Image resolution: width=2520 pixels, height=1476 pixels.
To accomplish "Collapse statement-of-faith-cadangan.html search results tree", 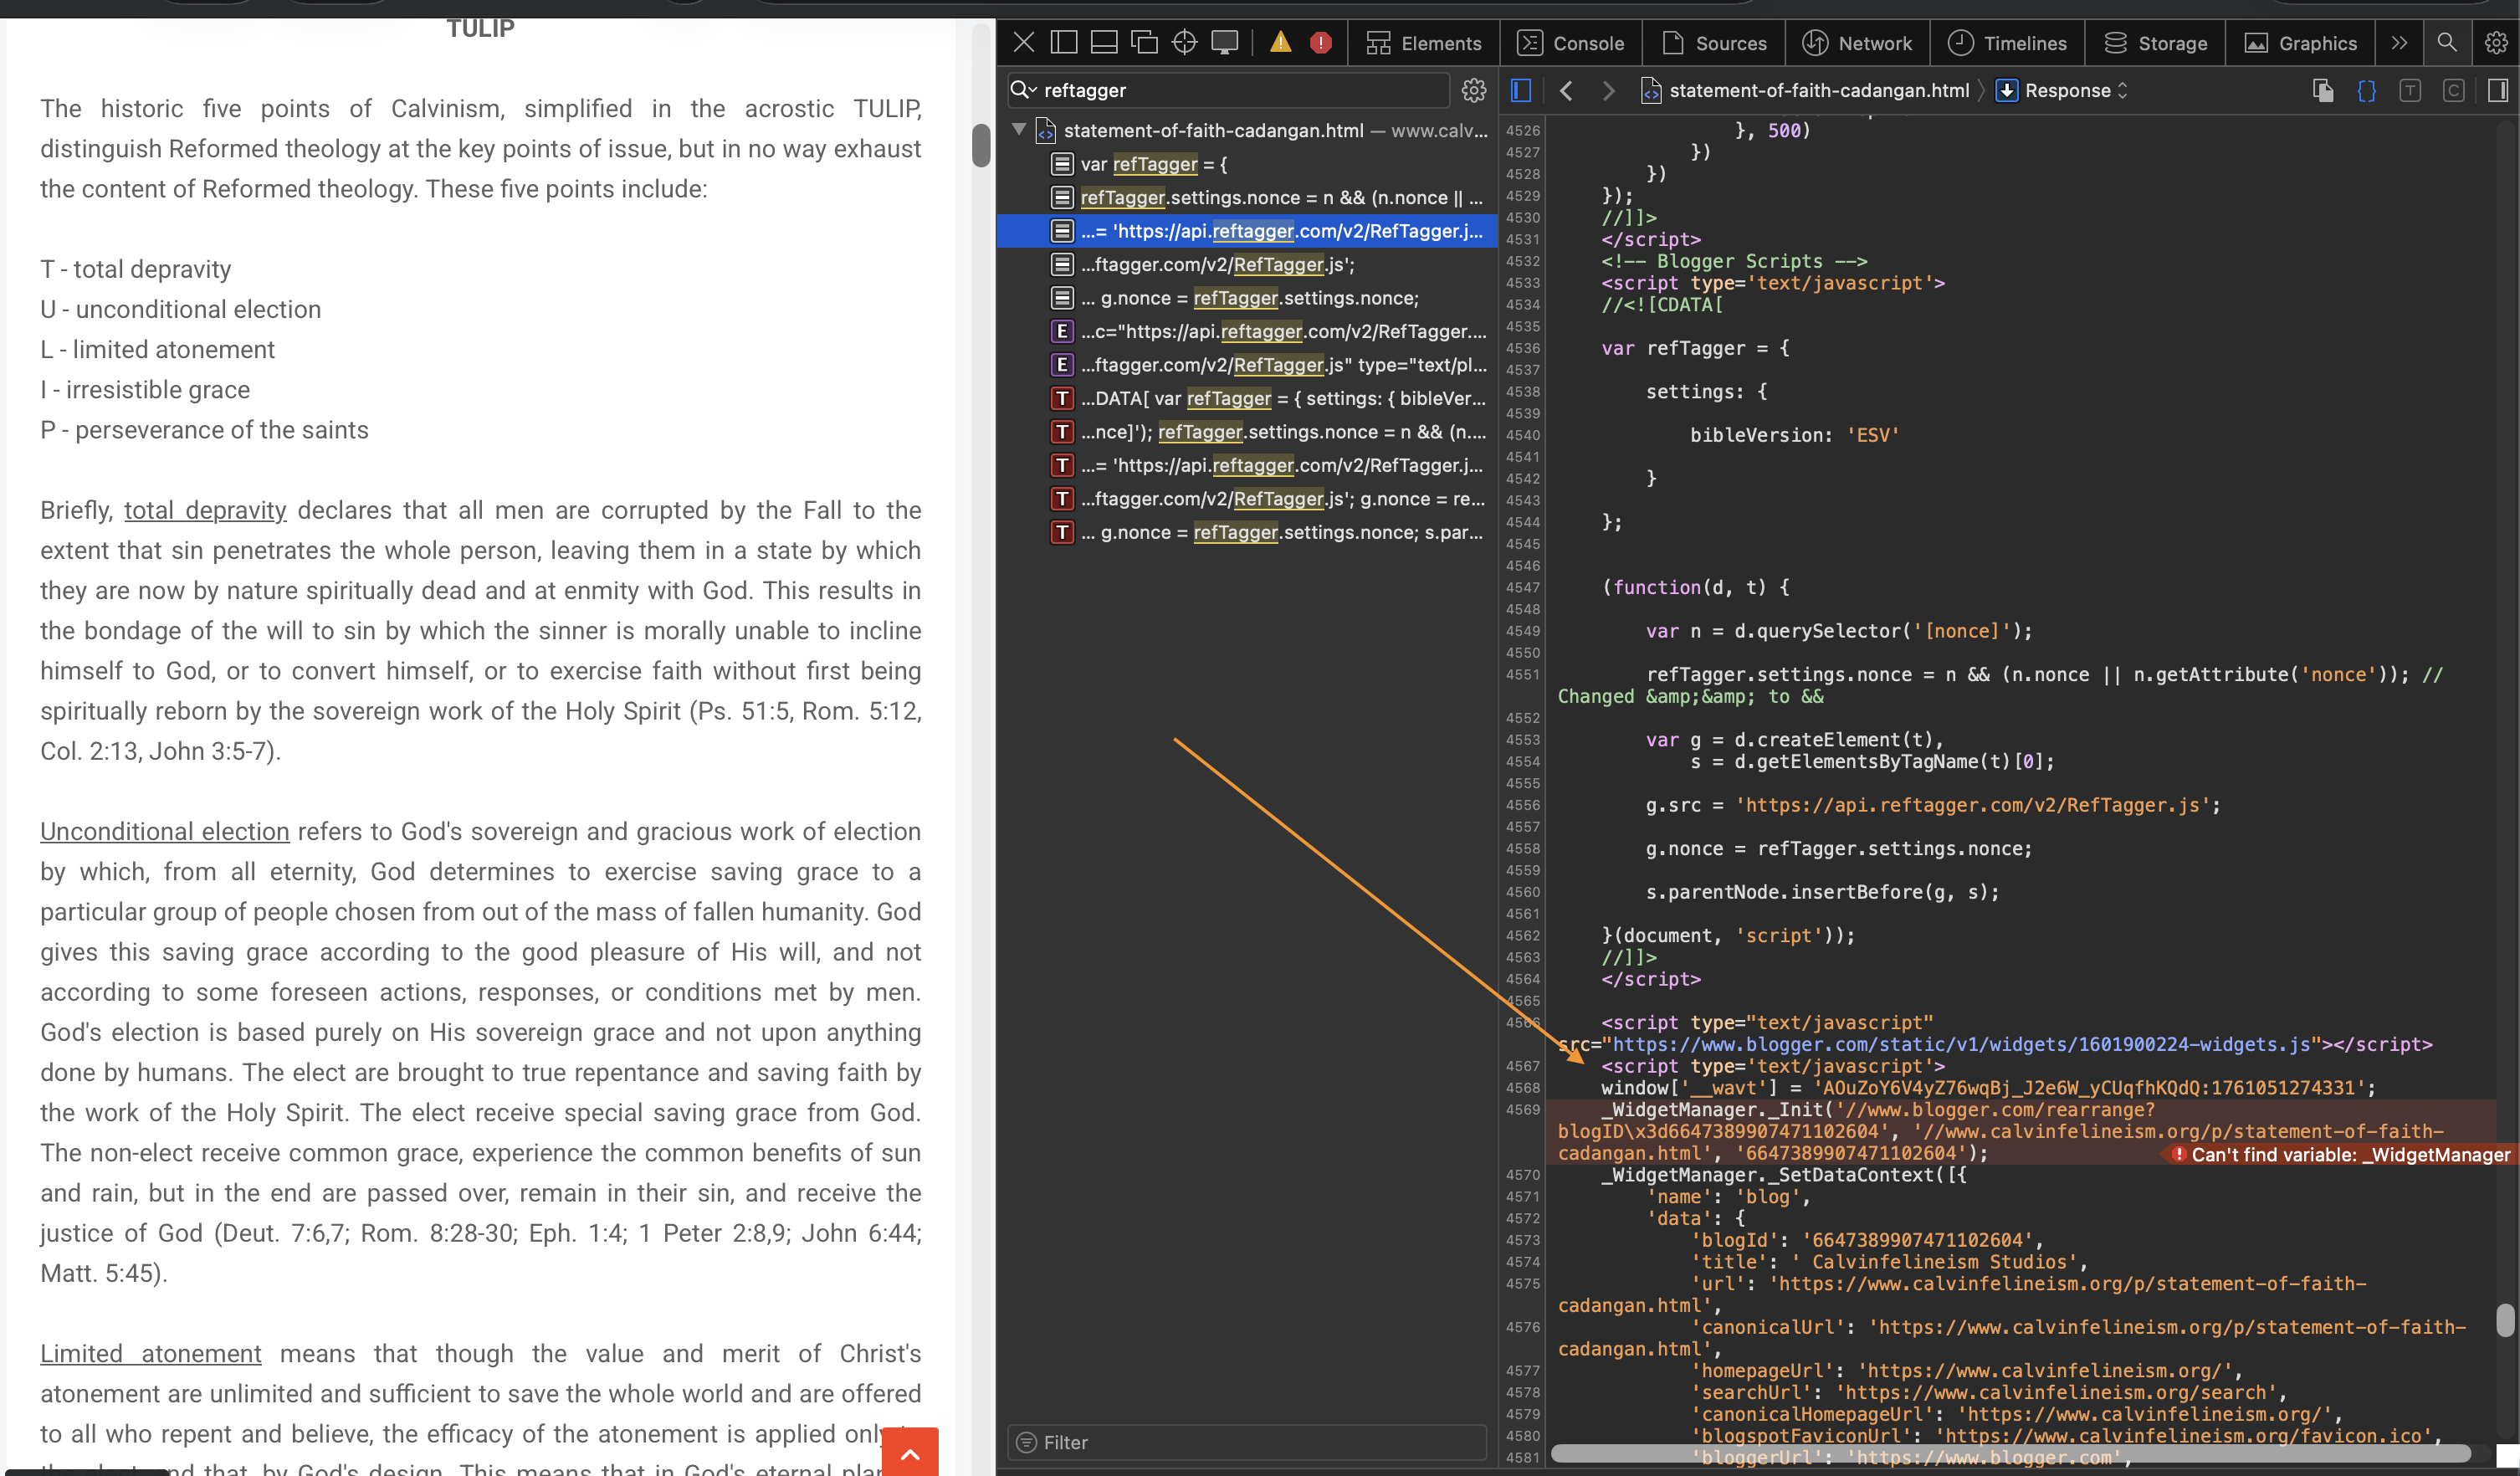I will pyautogui.click(x=1019, y=130).
